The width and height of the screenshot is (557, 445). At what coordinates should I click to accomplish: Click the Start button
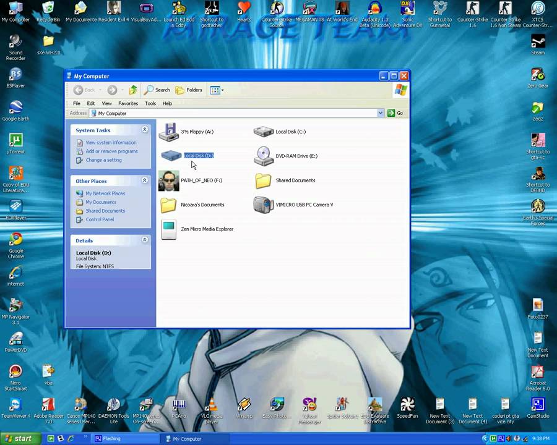pos(20,439)
